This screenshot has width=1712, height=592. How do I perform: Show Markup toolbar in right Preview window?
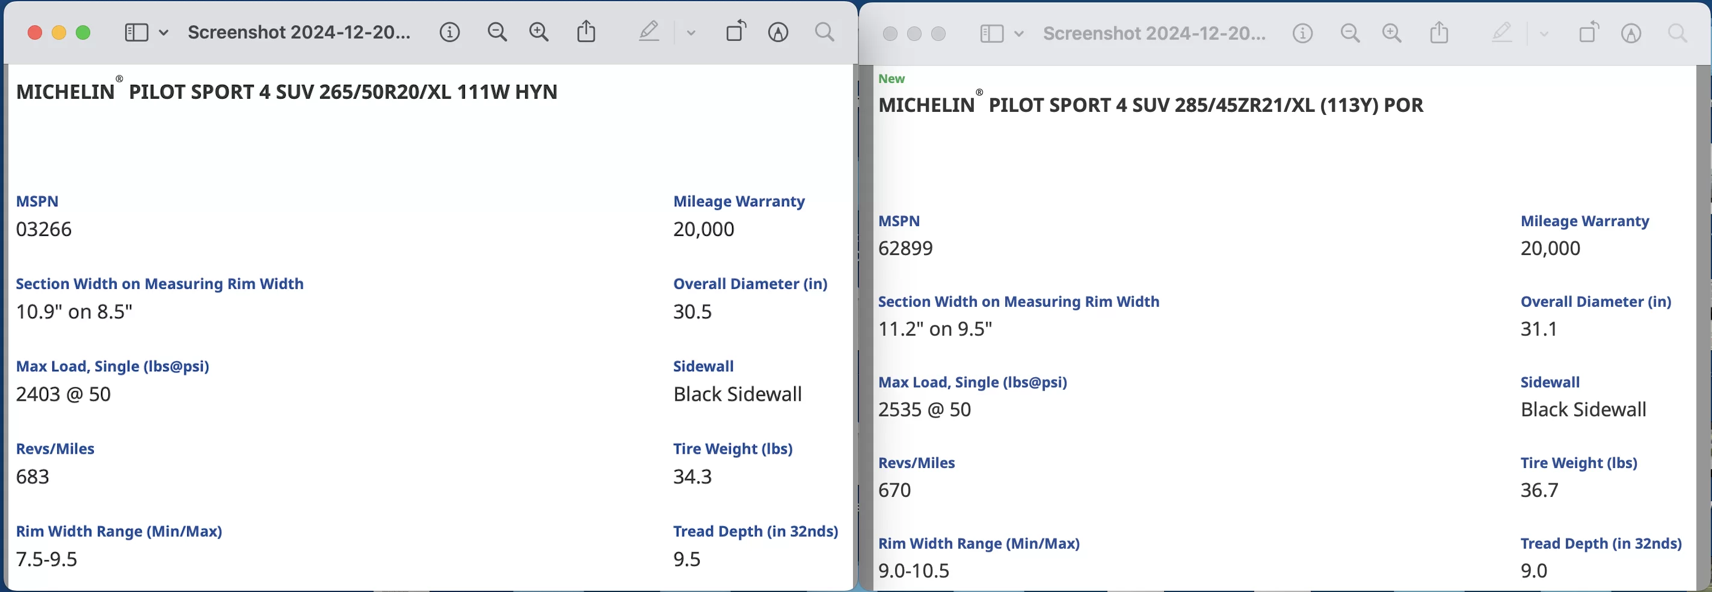click(1631, 33)
